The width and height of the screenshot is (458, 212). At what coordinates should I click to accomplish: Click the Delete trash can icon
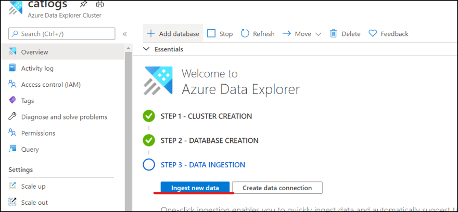coord(333,34)
